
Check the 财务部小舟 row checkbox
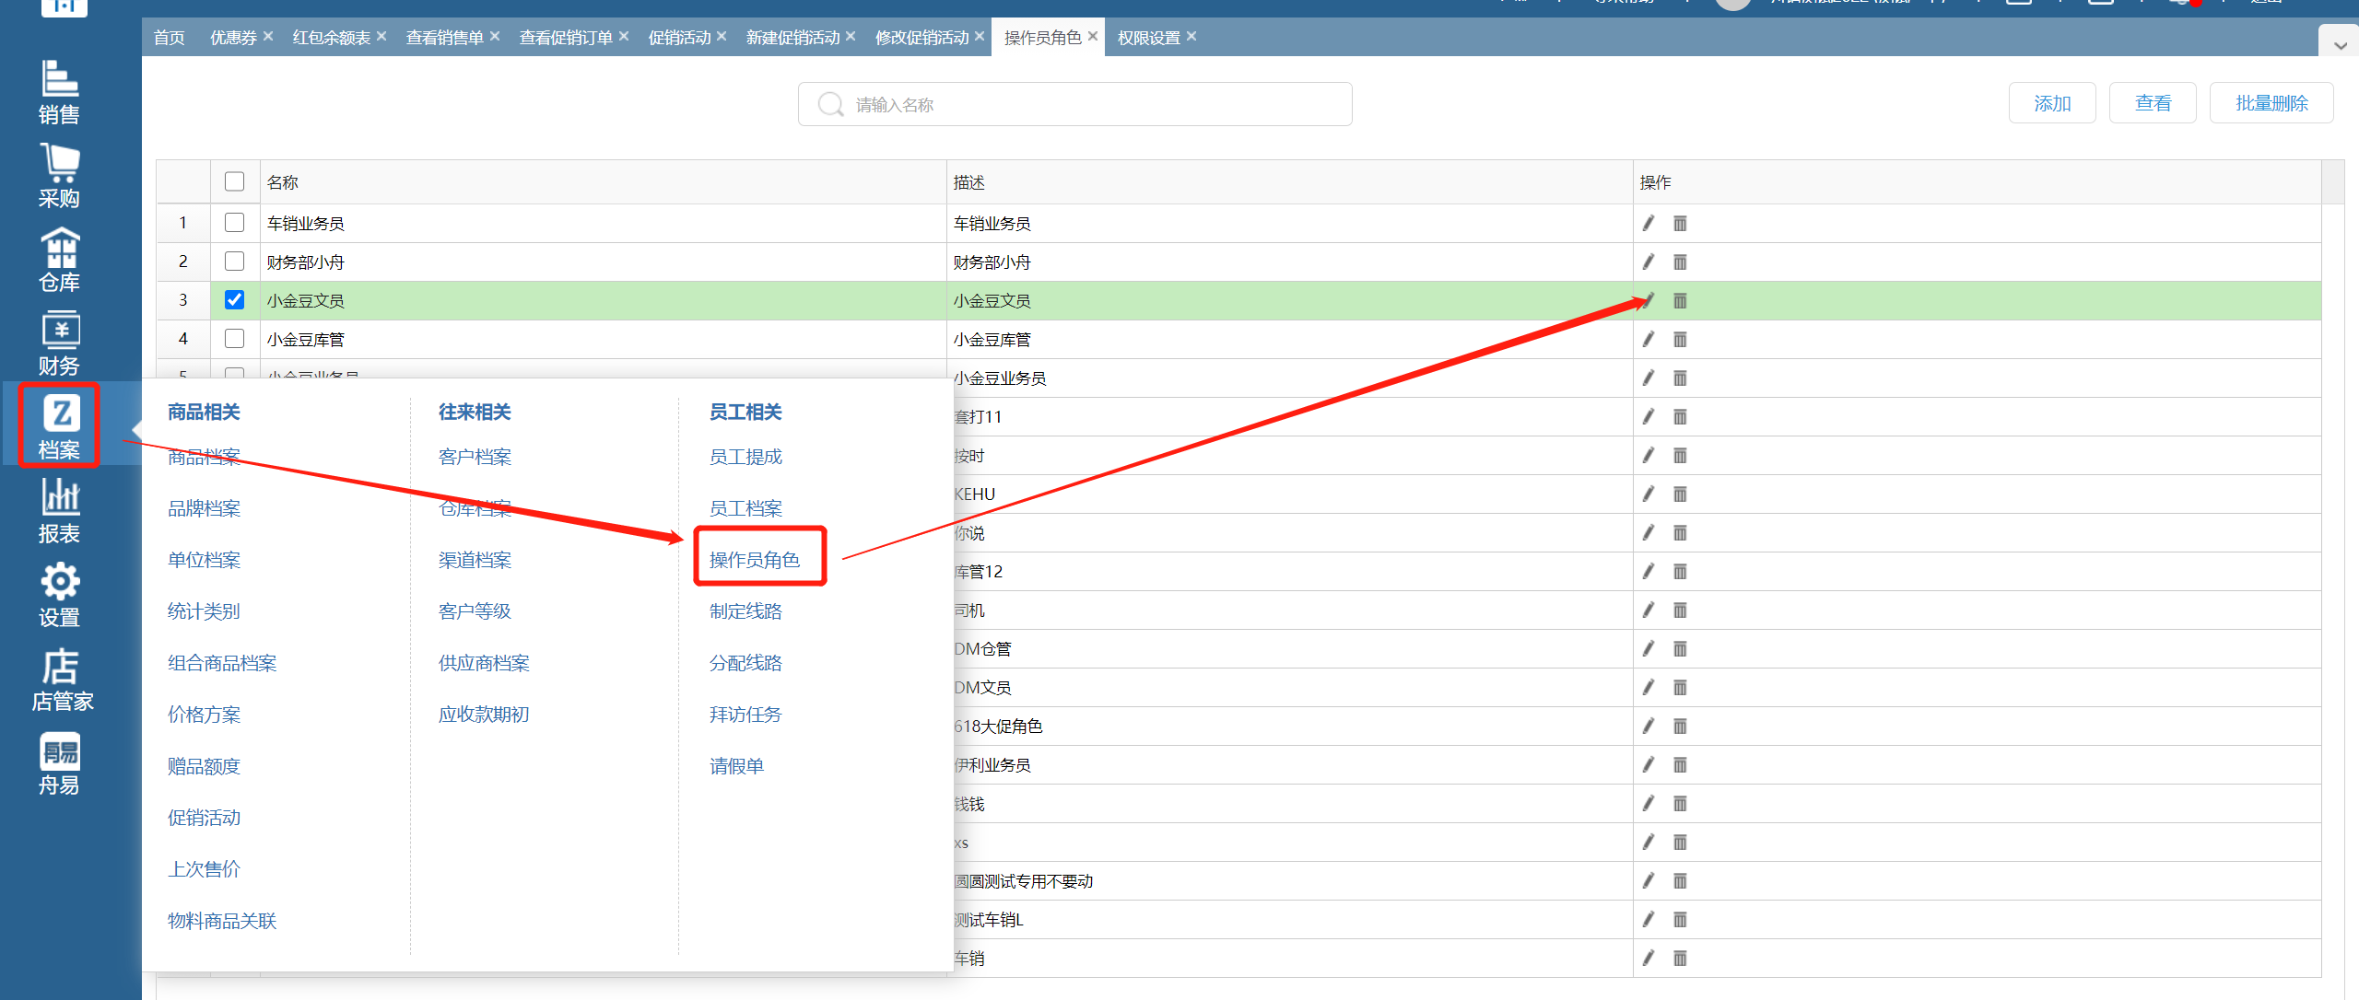pos(235,262)
